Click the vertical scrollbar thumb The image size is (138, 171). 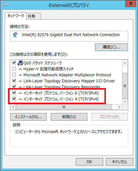(x=125, y=86)
